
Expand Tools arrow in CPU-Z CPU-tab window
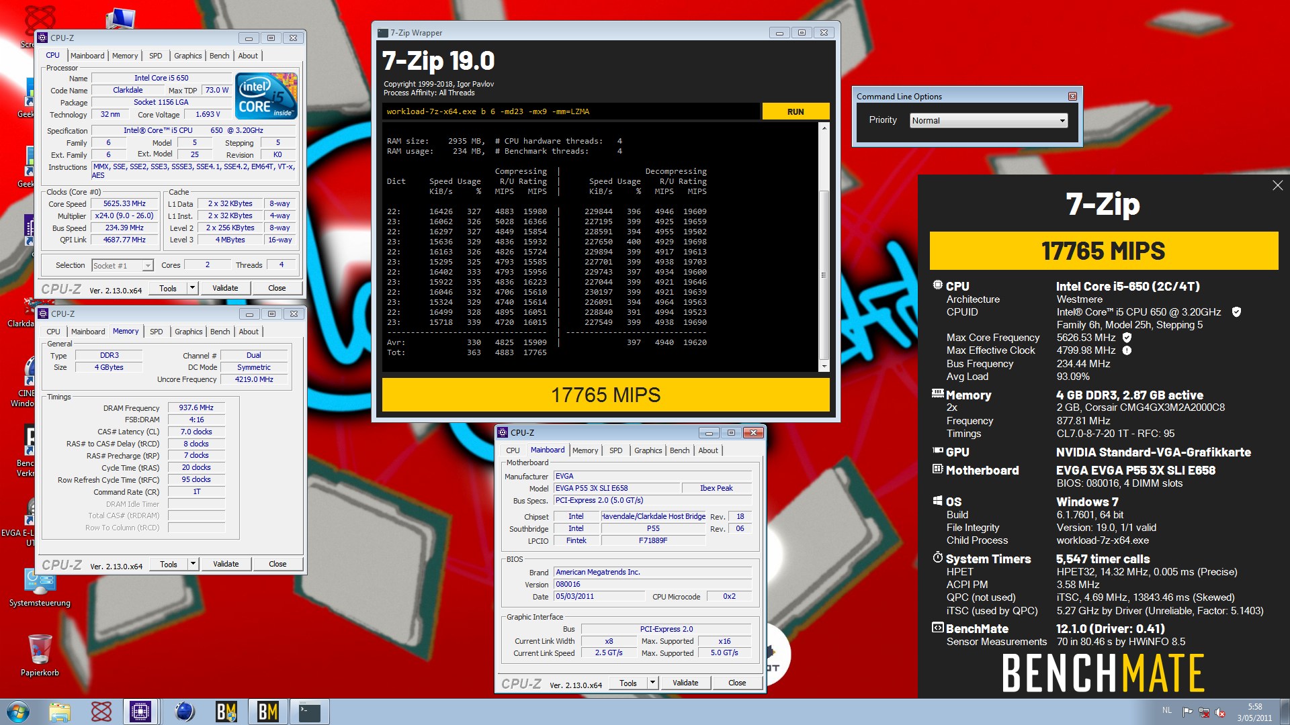pyautogui.click(x=192, y=288)
